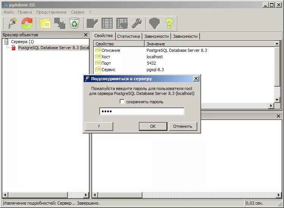
Task: Click object browser scroll right arrow
Action: click(86, 195)
